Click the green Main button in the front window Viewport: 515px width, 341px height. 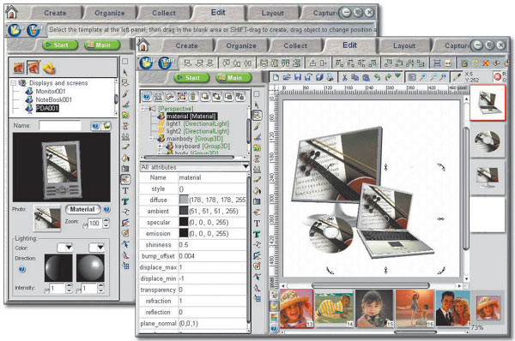(x=233, y=78)
